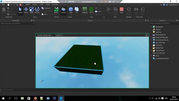Pick the Rotate tool
The height and width of the screenshot is (101, 179).
37,10
